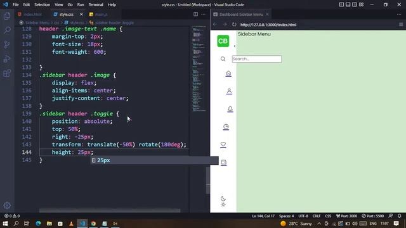Viewport: 406px width, 228px height.
Task: Open the customize layout button
Action: [x=361, y=4]
